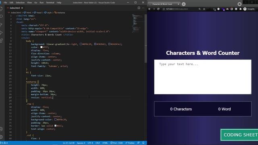Click Port : 5500 Live Server status
The image size is (258, 145).
(117, 143)
